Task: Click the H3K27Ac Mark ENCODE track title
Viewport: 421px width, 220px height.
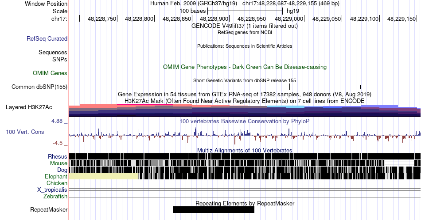Action: [x=245, y=101]
